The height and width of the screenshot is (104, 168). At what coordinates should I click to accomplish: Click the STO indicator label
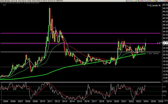pos(165,91)
